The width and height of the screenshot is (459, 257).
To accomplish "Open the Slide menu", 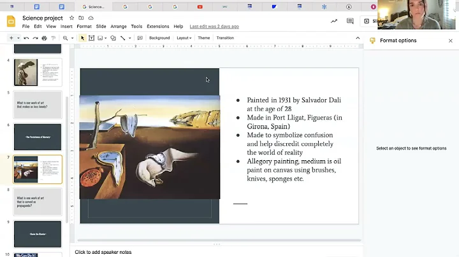I will (101, 26).
